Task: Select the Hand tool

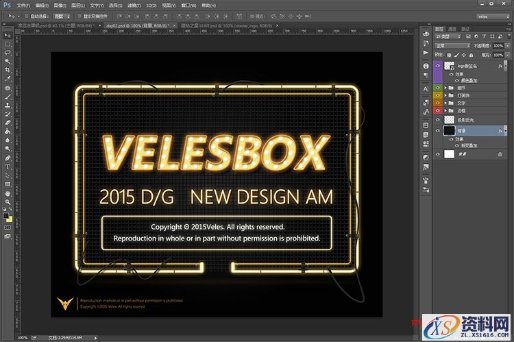Action: click(x=8, y=193)
